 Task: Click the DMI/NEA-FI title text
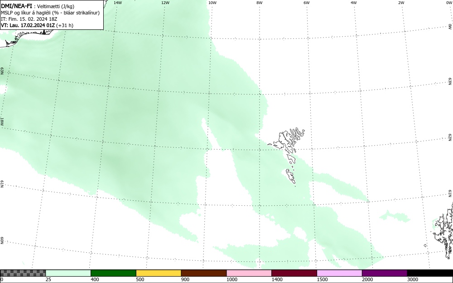pyautogui.click(x=16, y=6)
